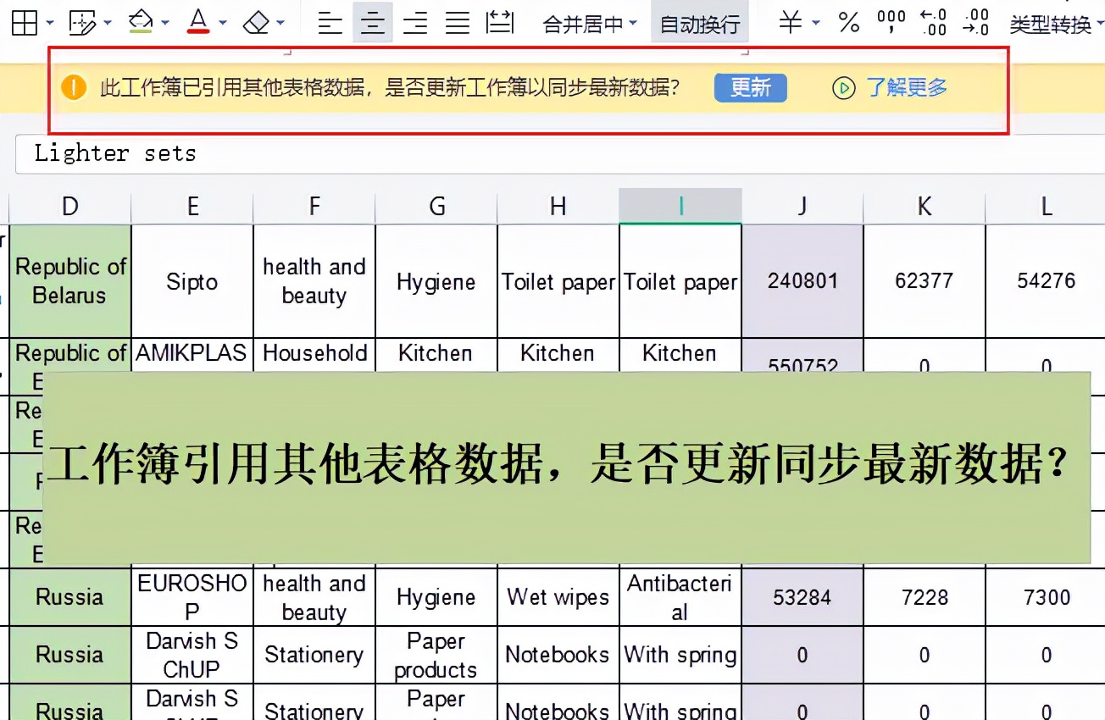Click the decrease decimal icon

(976, 23)
